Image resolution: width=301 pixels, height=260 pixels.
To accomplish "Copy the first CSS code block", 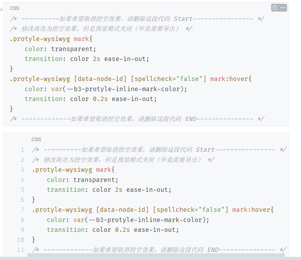I will (275, 8).
